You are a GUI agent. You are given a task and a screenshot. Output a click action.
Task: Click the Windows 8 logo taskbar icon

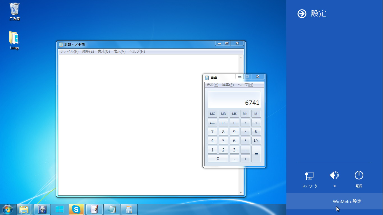point(60,209)
